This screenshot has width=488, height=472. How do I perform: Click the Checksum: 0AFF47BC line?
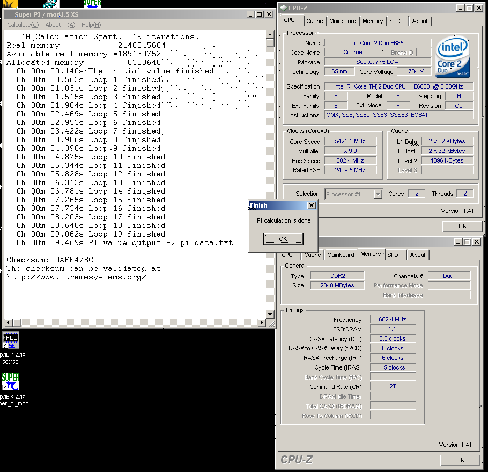[50, 260]
